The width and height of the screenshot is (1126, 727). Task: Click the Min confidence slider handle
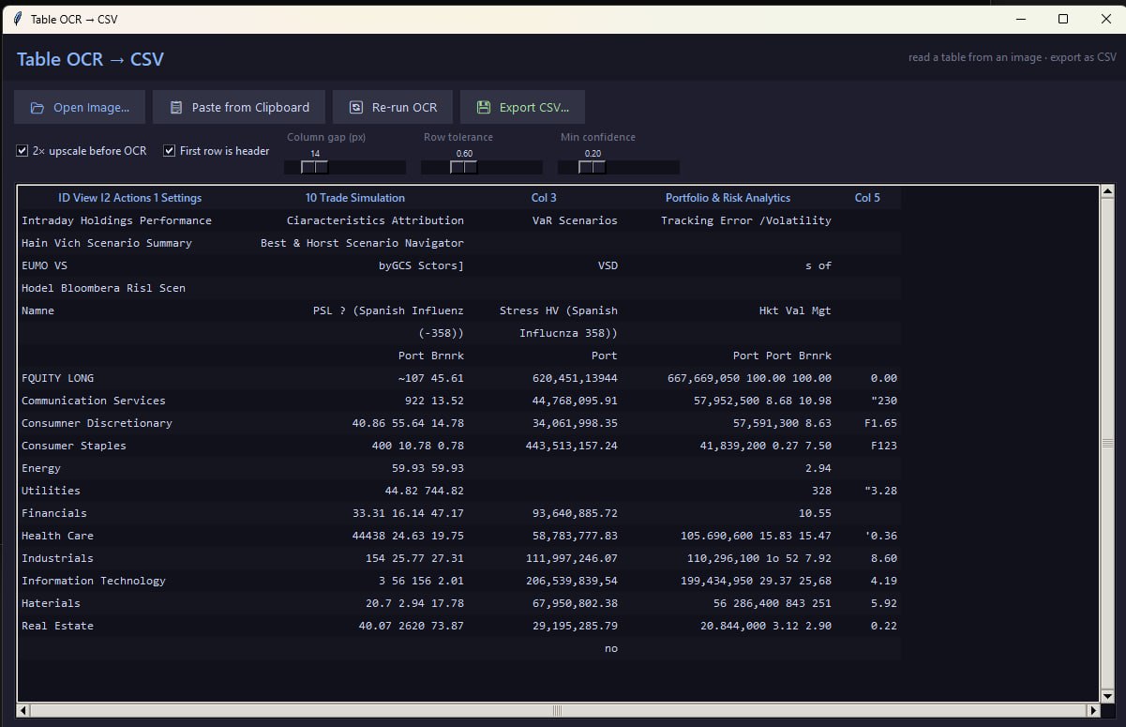(592, 167)
